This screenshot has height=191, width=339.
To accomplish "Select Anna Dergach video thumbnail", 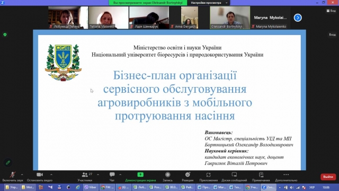I will [190, 18].
